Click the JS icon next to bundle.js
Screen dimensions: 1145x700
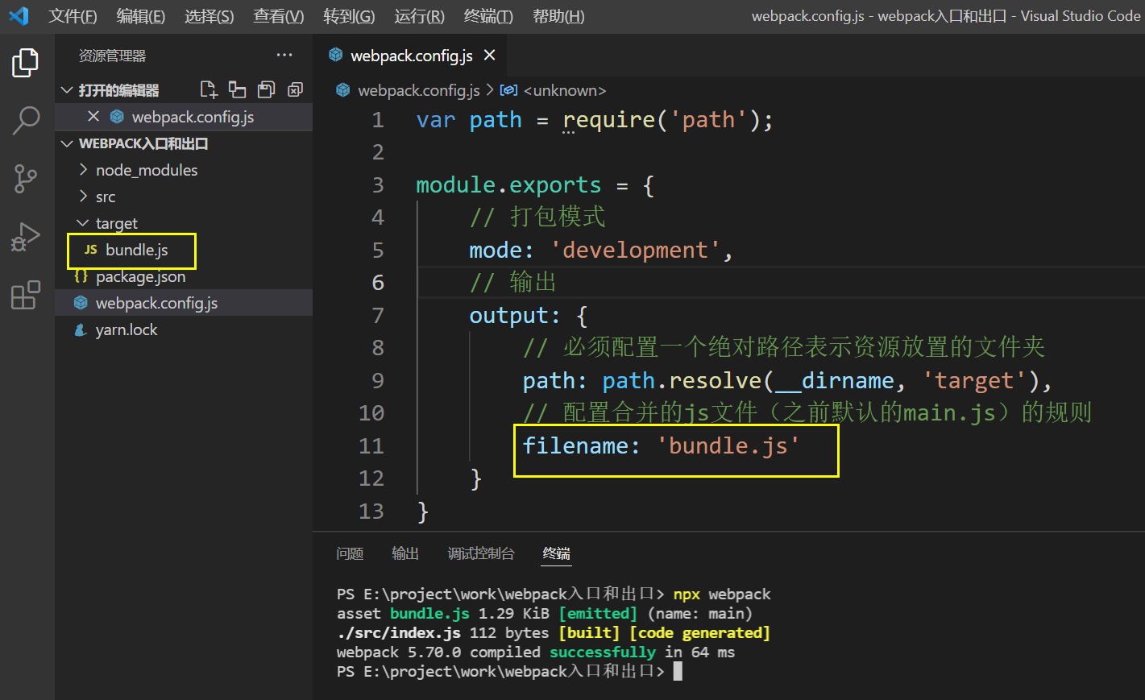tap(90, 250)
